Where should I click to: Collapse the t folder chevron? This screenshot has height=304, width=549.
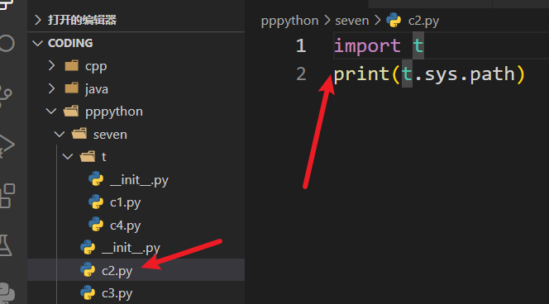click(x=68, y=157)
